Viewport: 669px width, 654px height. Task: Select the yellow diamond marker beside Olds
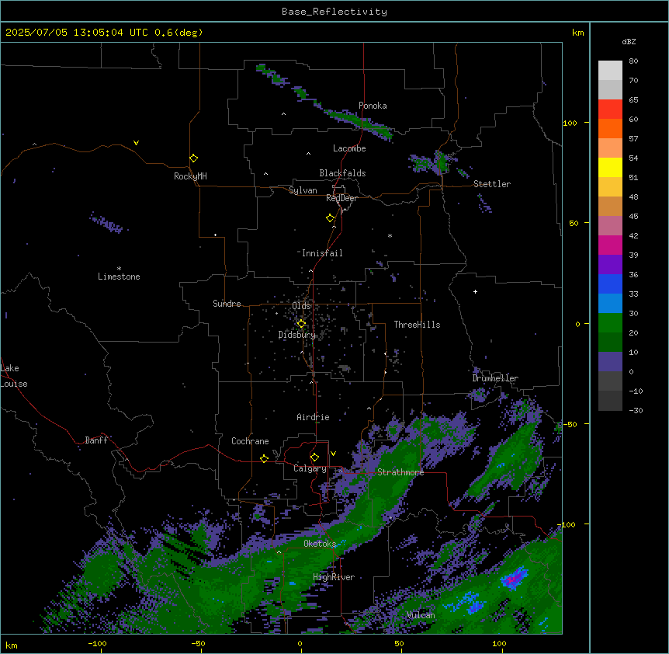pos(301,324)
